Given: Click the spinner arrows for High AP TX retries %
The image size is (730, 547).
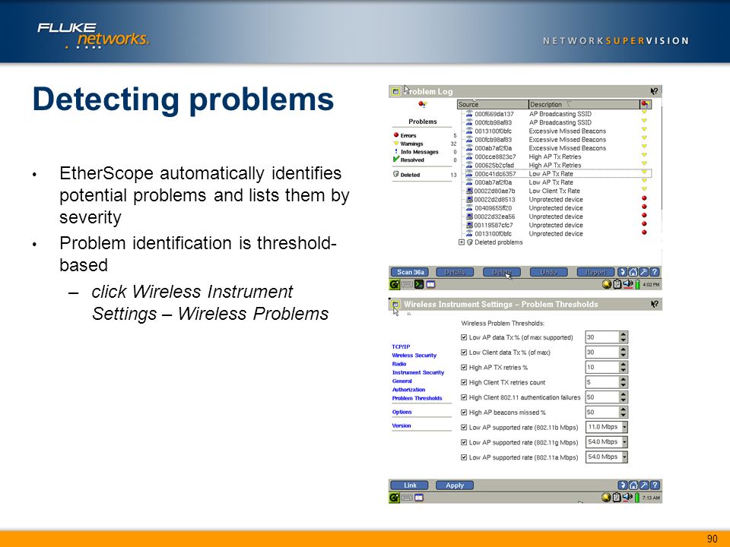Looking at the screenshot, I should point(624,367).
